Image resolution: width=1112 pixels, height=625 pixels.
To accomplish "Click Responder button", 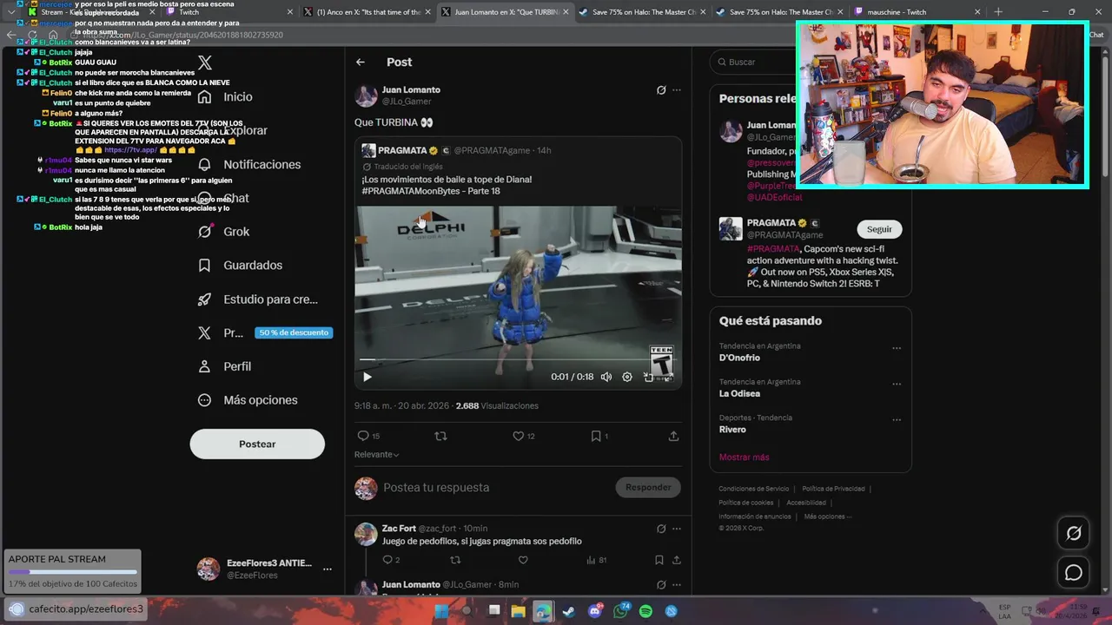I will point(648,487).
